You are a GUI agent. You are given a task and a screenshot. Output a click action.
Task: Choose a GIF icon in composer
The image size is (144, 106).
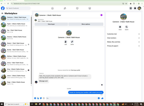click(44, 98)
